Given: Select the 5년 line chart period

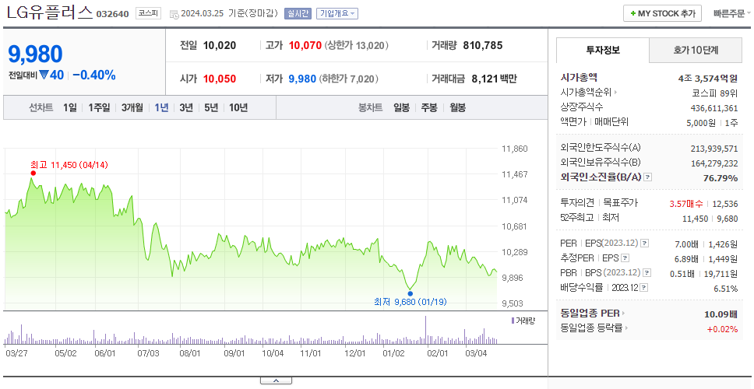Looking at the screenshot, I should coord(211,107).
